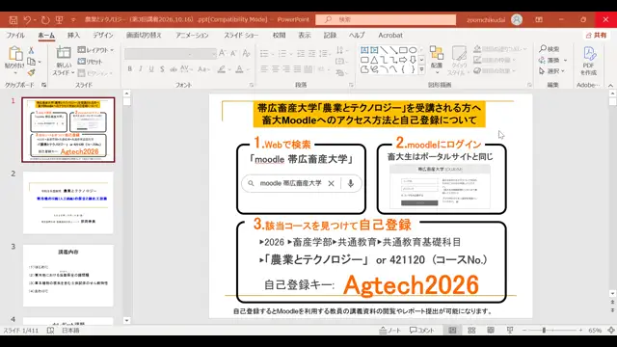Expand the Paste button dropdown arrow
Screen dimensions: 617x347
click(15, 73)
